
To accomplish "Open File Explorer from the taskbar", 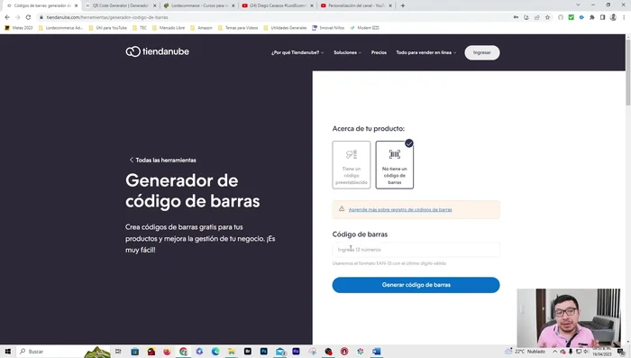I will pos(232,351).
